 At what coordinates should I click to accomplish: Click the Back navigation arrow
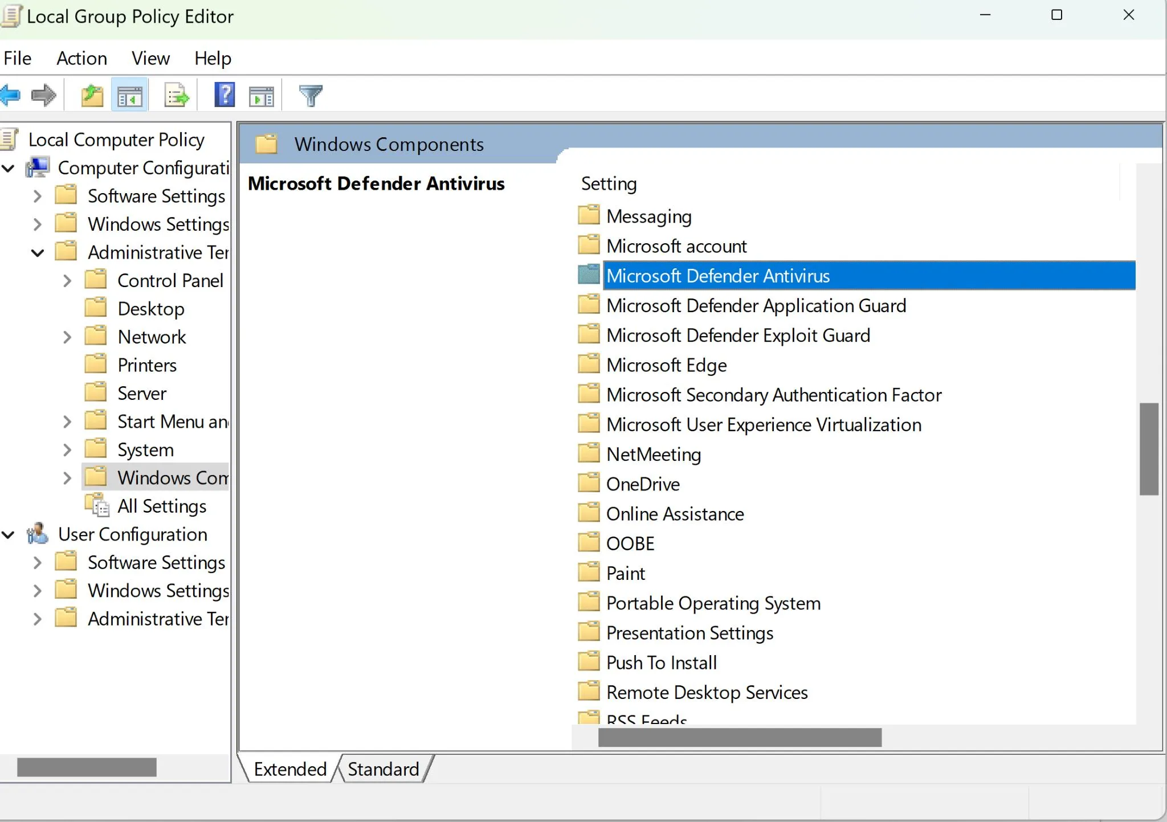10,95
